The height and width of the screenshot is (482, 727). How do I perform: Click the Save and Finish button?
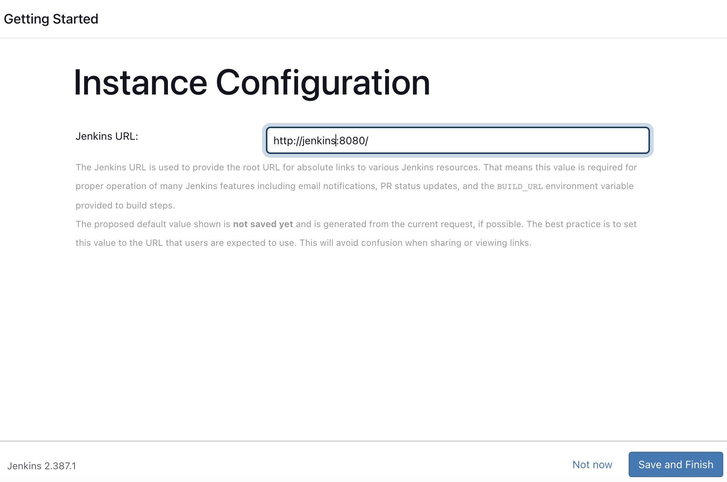[x=675, y=464]
